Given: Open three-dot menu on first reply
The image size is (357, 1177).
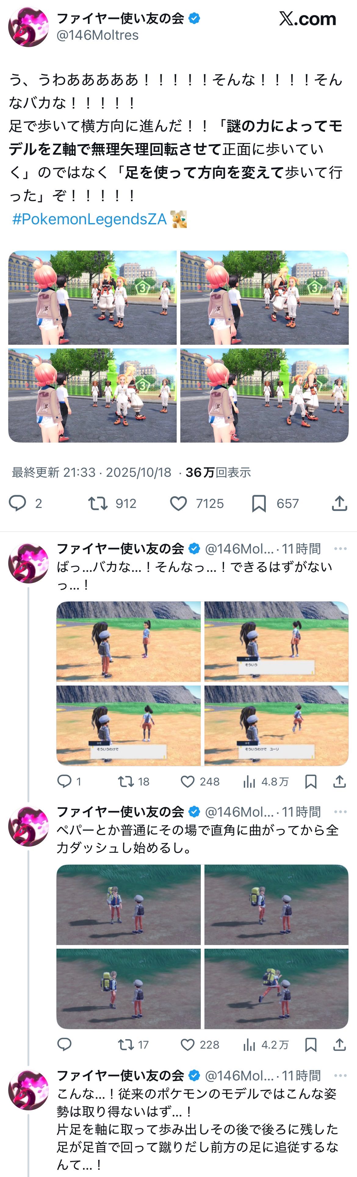Looking at the screenshot, I should (340, 548).
